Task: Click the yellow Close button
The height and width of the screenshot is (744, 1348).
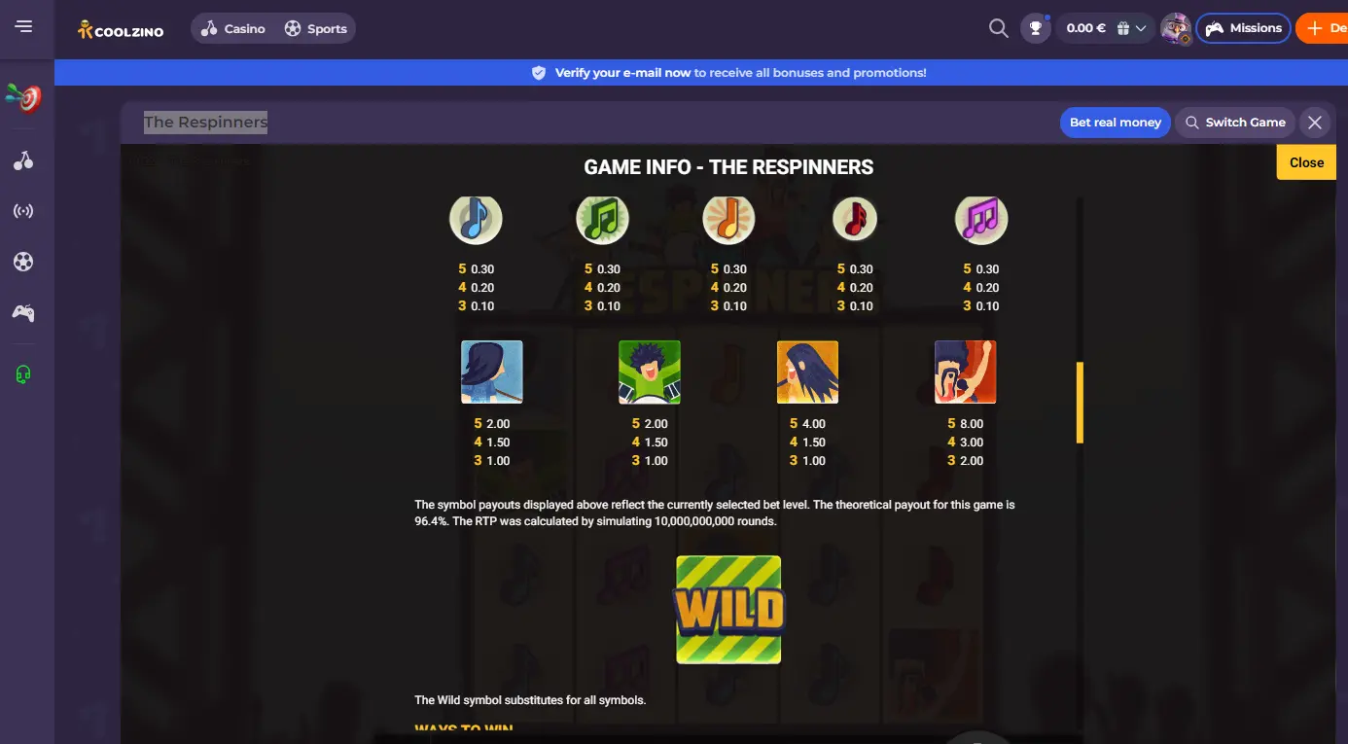Action: tap(1306, 162)
